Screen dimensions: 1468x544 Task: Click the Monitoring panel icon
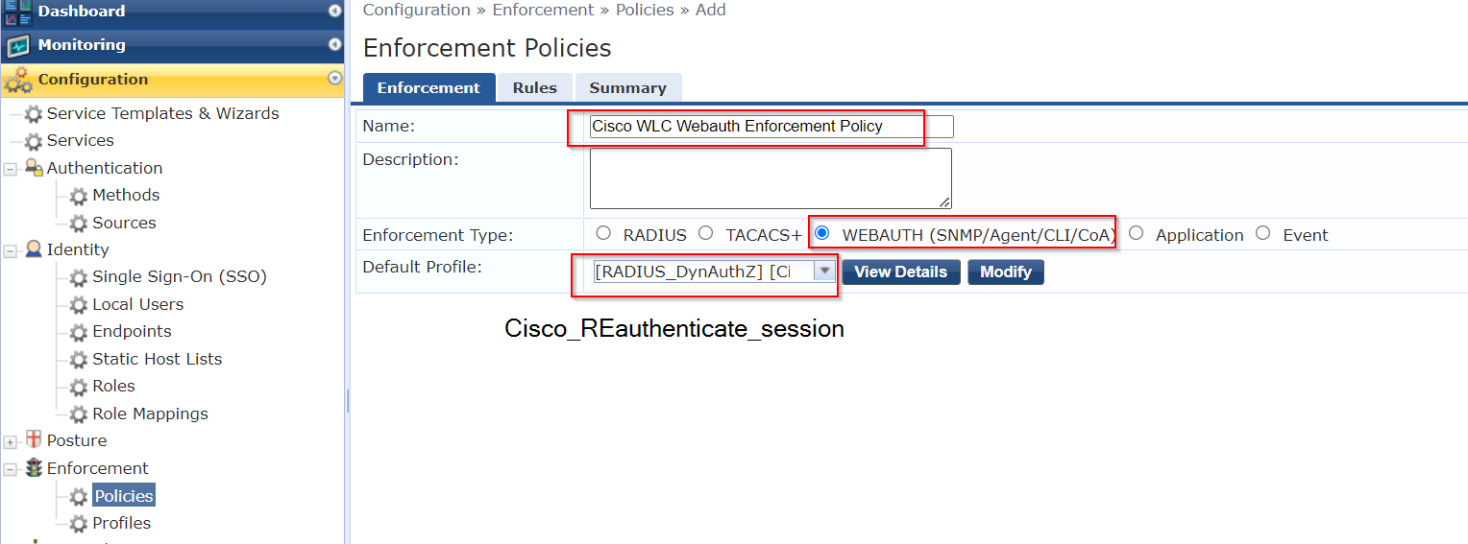coord(18,46)
